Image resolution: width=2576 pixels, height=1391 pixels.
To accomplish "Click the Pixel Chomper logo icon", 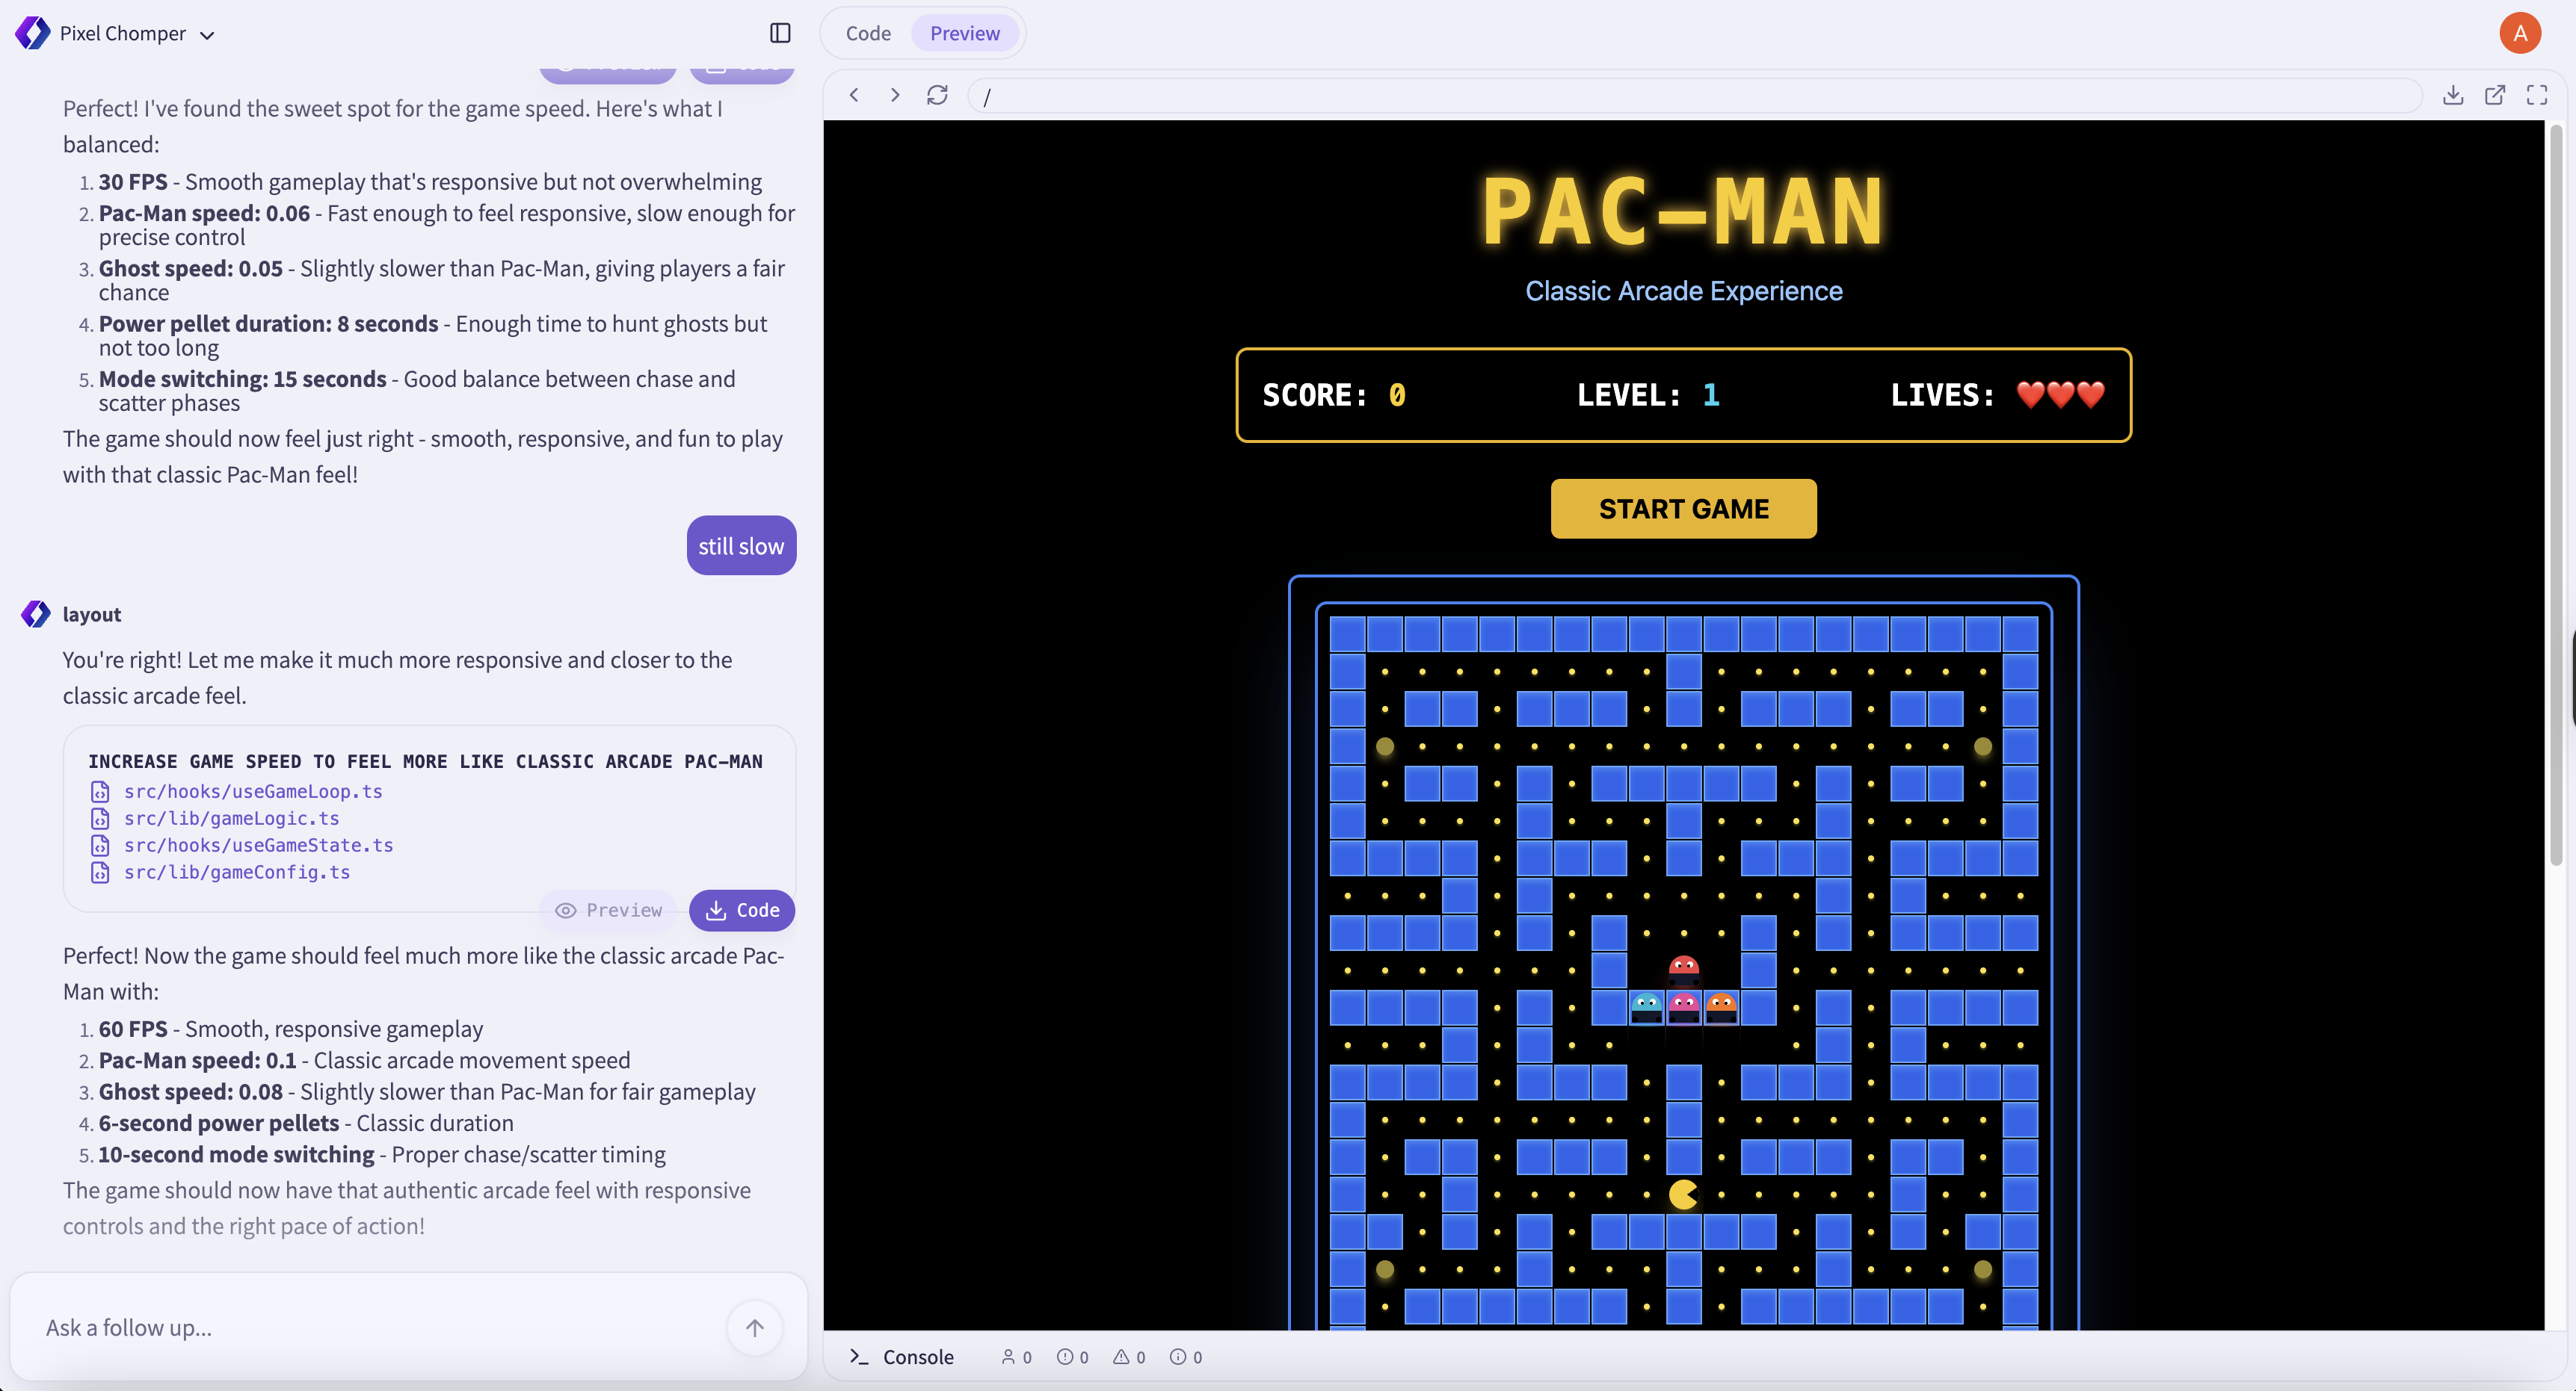I will point(32,33).
